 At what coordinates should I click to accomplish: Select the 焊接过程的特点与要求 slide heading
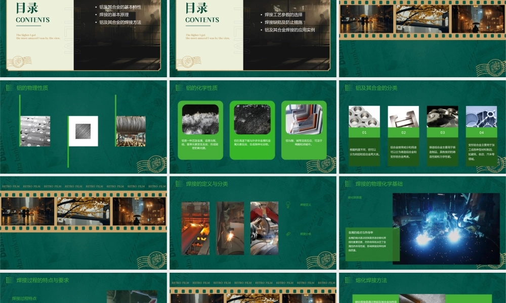pyautogui.click(x=43, y=280)
